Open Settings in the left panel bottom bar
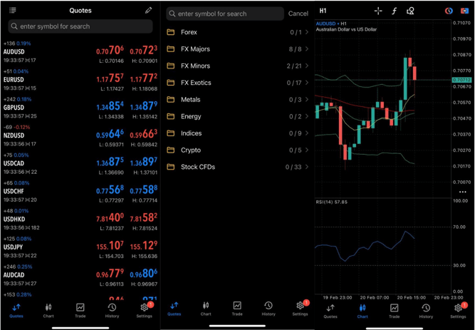This screenshot has height=330, width=475. pyautogui.click(x=145, y=310)
